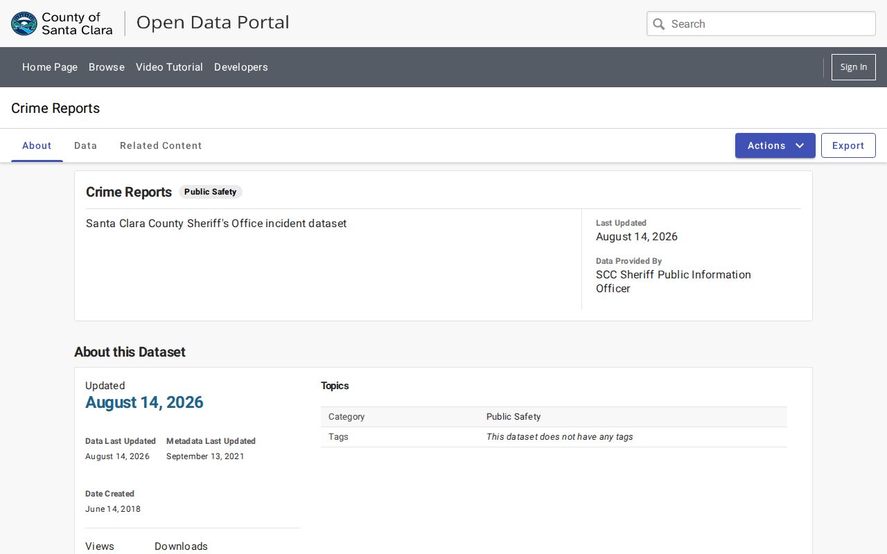This screenshot has height=554, width=887.
Task: Click the Open Data Portal title
Action: click(x=213, y=23)
